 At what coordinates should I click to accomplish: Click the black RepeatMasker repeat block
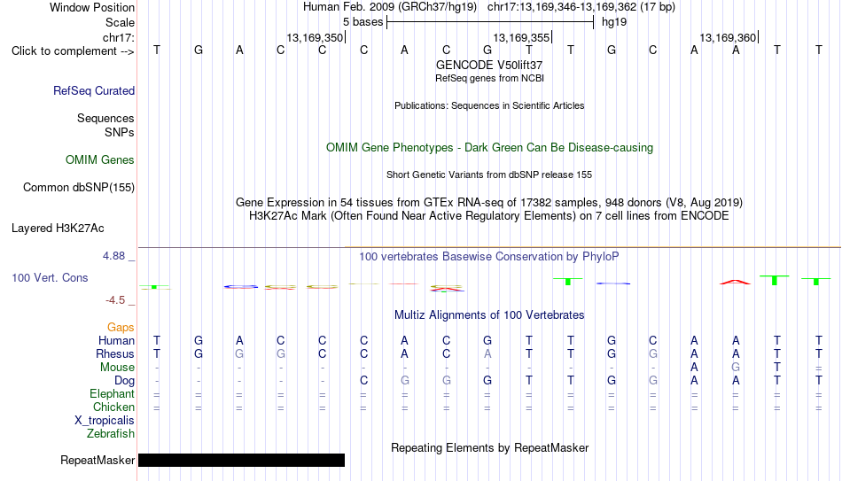(x=242, y=460)
